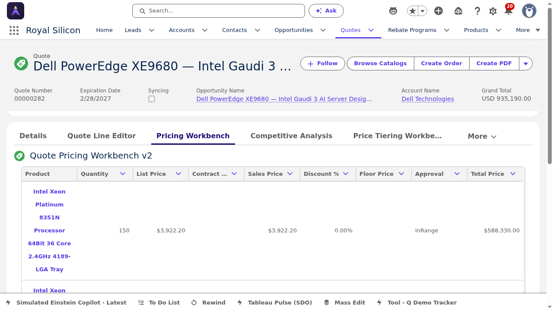
Task: Expand the Contacts nav dropdown chevron
Action: pos(257,30)
